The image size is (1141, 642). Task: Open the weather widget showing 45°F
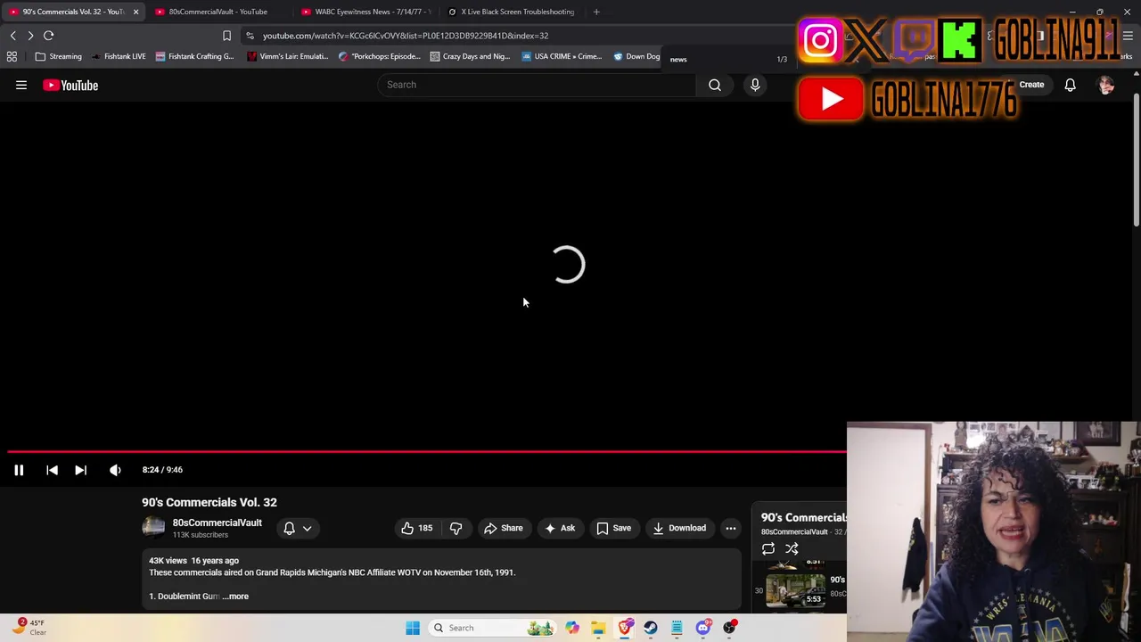point(30,627)
